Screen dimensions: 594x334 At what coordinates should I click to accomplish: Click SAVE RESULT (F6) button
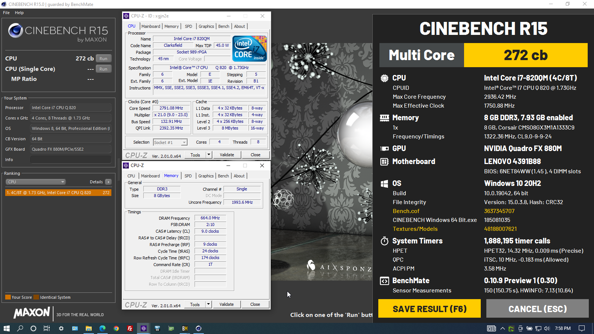pyautogui.click(x=430, y=309)
